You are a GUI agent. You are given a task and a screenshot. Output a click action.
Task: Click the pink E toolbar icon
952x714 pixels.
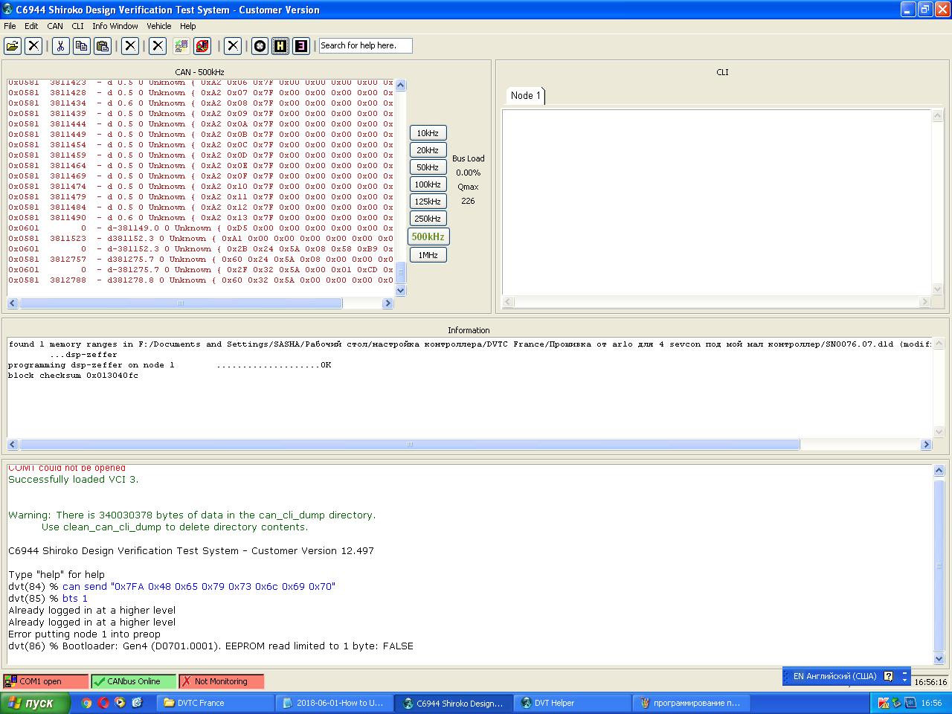click(x=301, y=46)
